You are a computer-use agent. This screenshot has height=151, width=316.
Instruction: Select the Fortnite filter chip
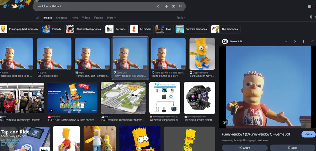(x=53, y=29)
